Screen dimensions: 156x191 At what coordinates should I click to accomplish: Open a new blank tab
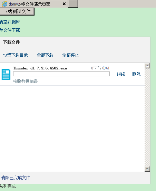[x=73, y=4]
